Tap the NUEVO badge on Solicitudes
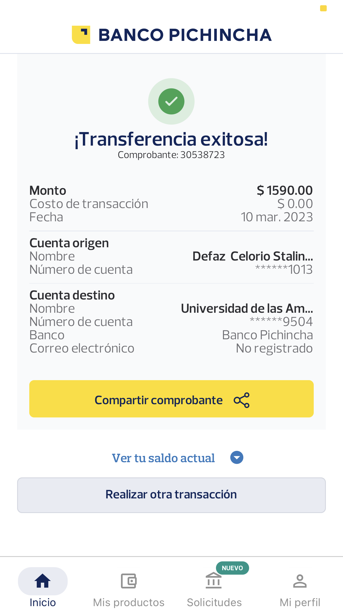 click(x=232, y=568)
